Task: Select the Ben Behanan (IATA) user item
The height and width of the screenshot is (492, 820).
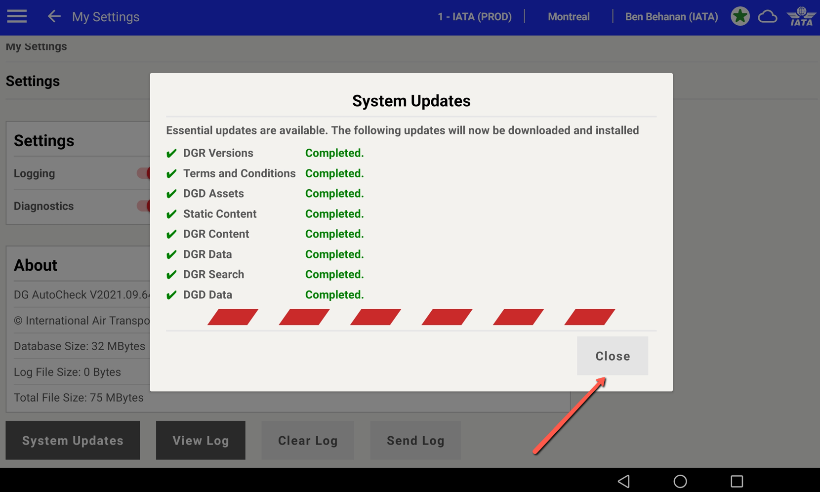Action: [671, 17]
